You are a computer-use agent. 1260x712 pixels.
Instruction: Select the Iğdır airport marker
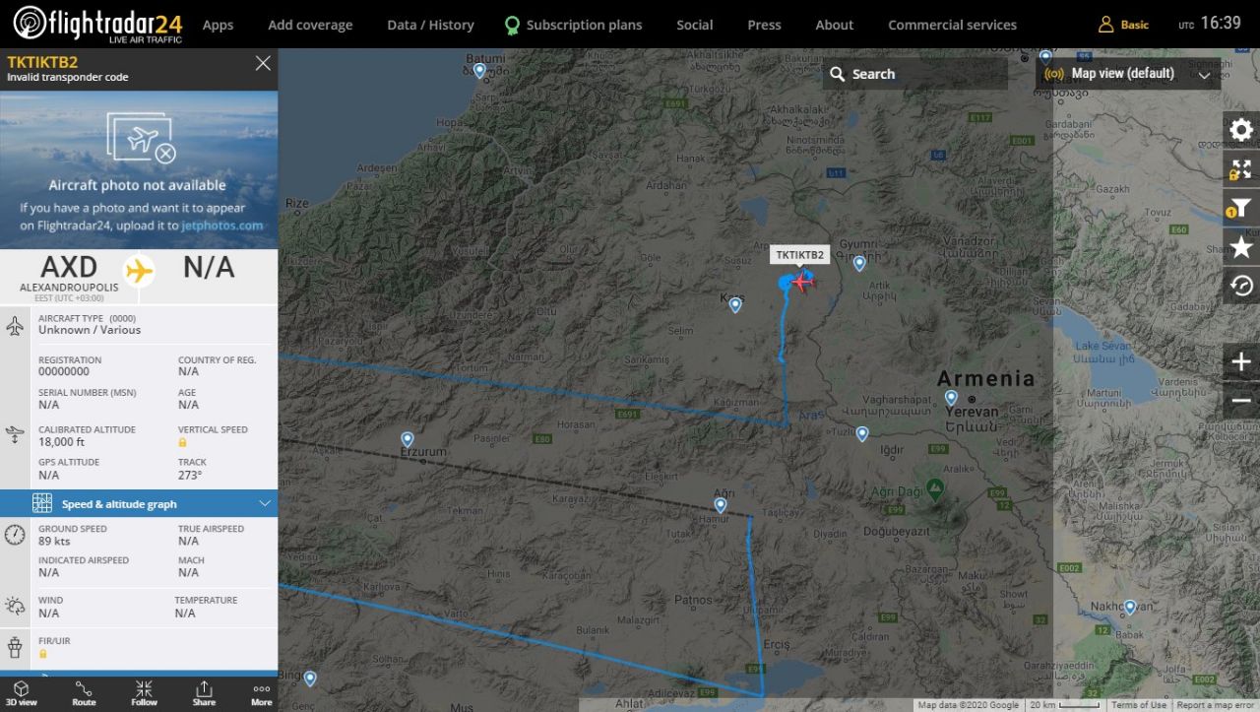[862, 433]
